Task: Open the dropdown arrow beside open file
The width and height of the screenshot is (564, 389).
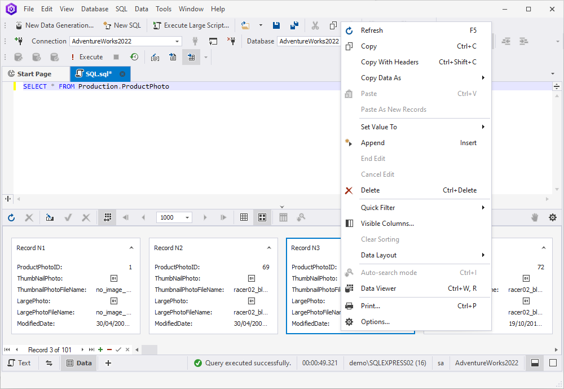Action: coord(261,25)
